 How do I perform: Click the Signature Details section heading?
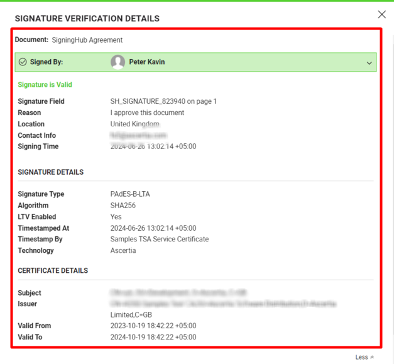point(50,172)
